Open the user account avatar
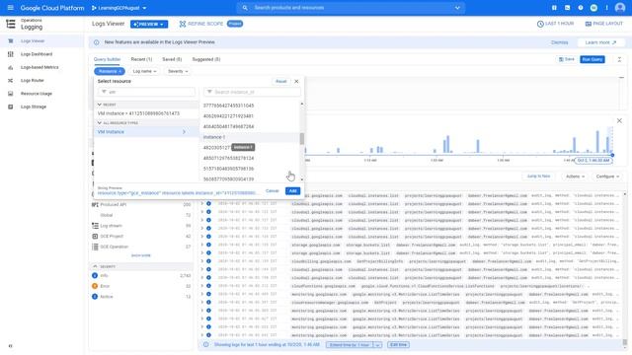632x355 pixels. [x=620, y=8]
